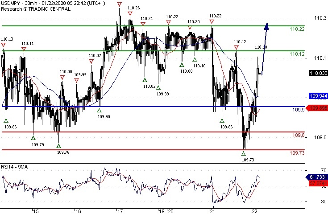The width and height of the screenshot is (328, 214).
Task: Click the RSI14 - 9MA indicator label
Action: click(x=14, y=167)
